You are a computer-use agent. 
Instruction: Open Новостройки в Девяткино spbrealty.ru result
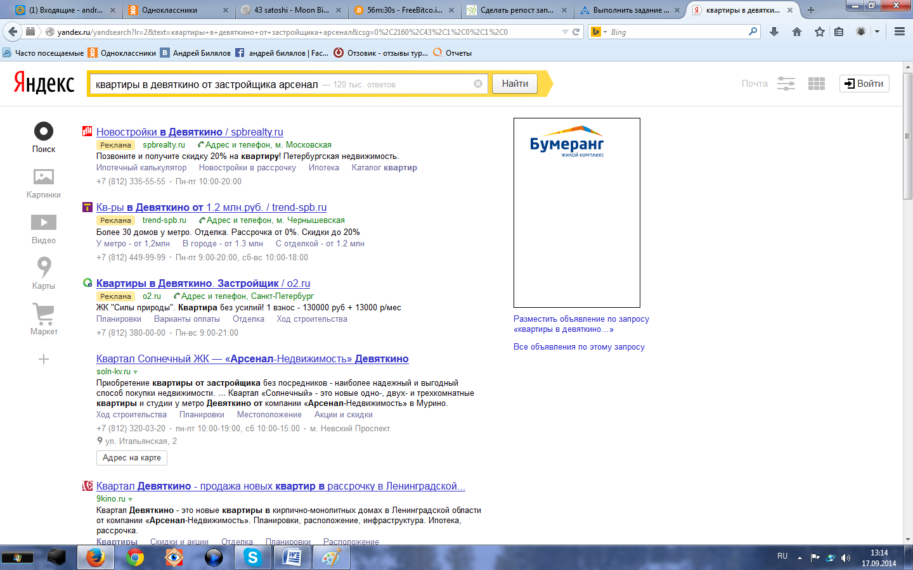pos(190,132)
